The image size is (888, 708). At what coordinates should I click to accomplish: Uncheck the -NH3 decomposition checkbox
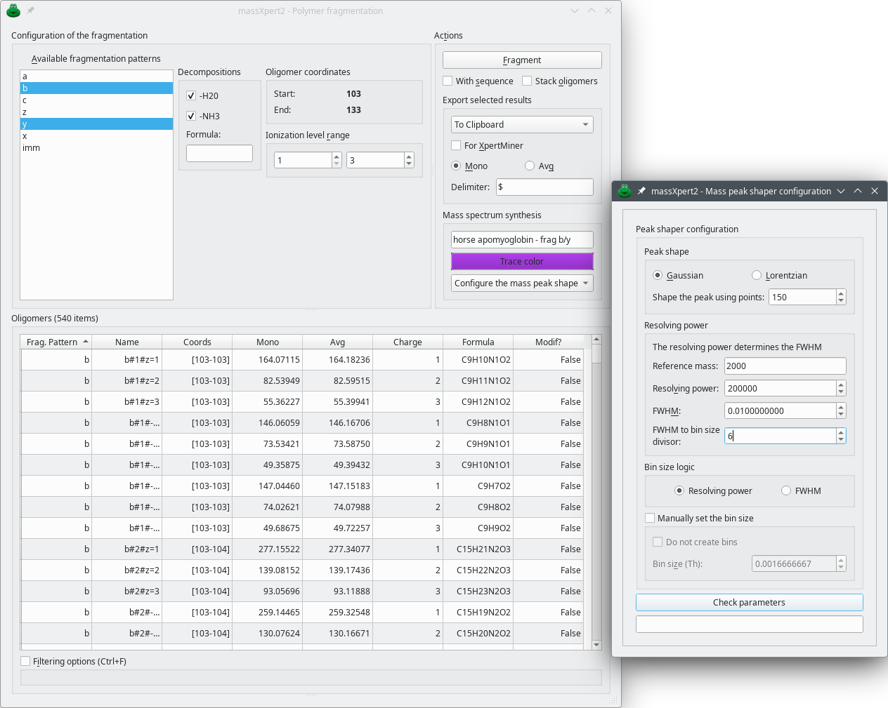(191, 116)
